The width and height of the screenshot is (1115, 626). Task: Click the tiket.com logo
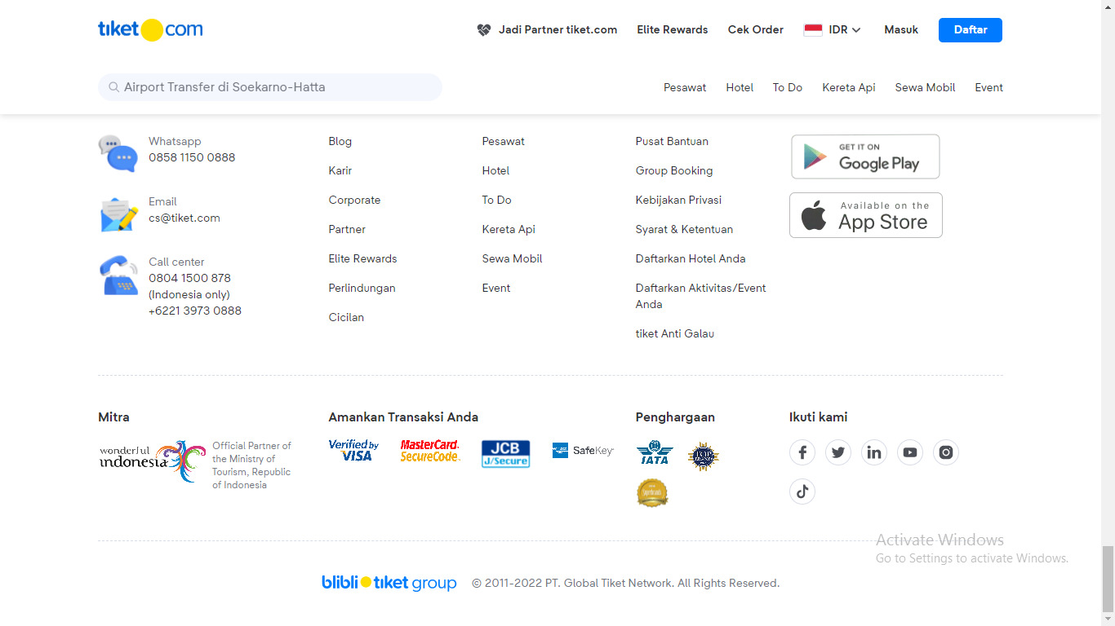coord(150,30)
